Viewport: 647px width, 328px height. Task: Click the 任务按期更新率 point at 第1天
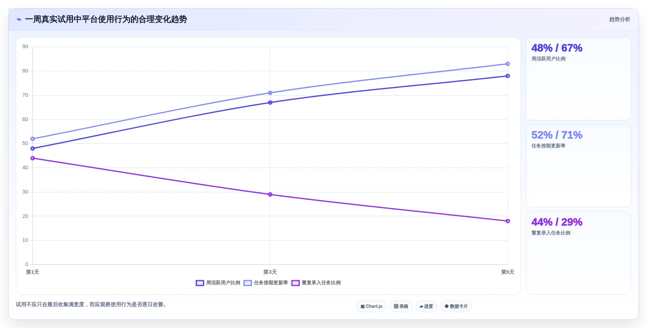pyautogui.click(x=33, y=139)
